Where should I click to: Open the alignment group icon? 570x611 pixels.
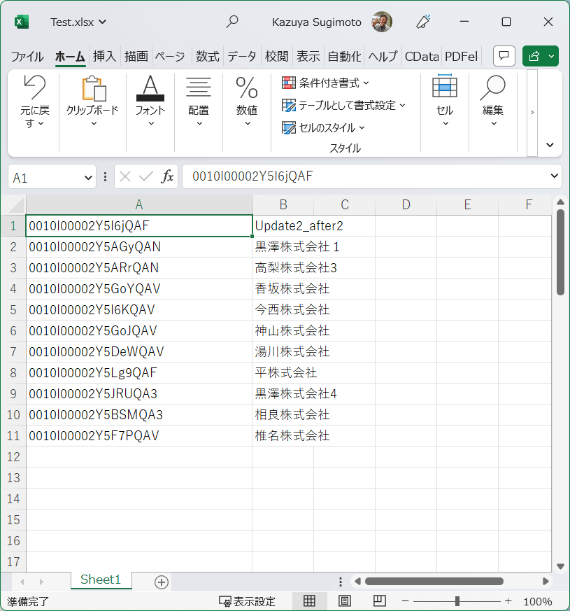coord(199,87)
